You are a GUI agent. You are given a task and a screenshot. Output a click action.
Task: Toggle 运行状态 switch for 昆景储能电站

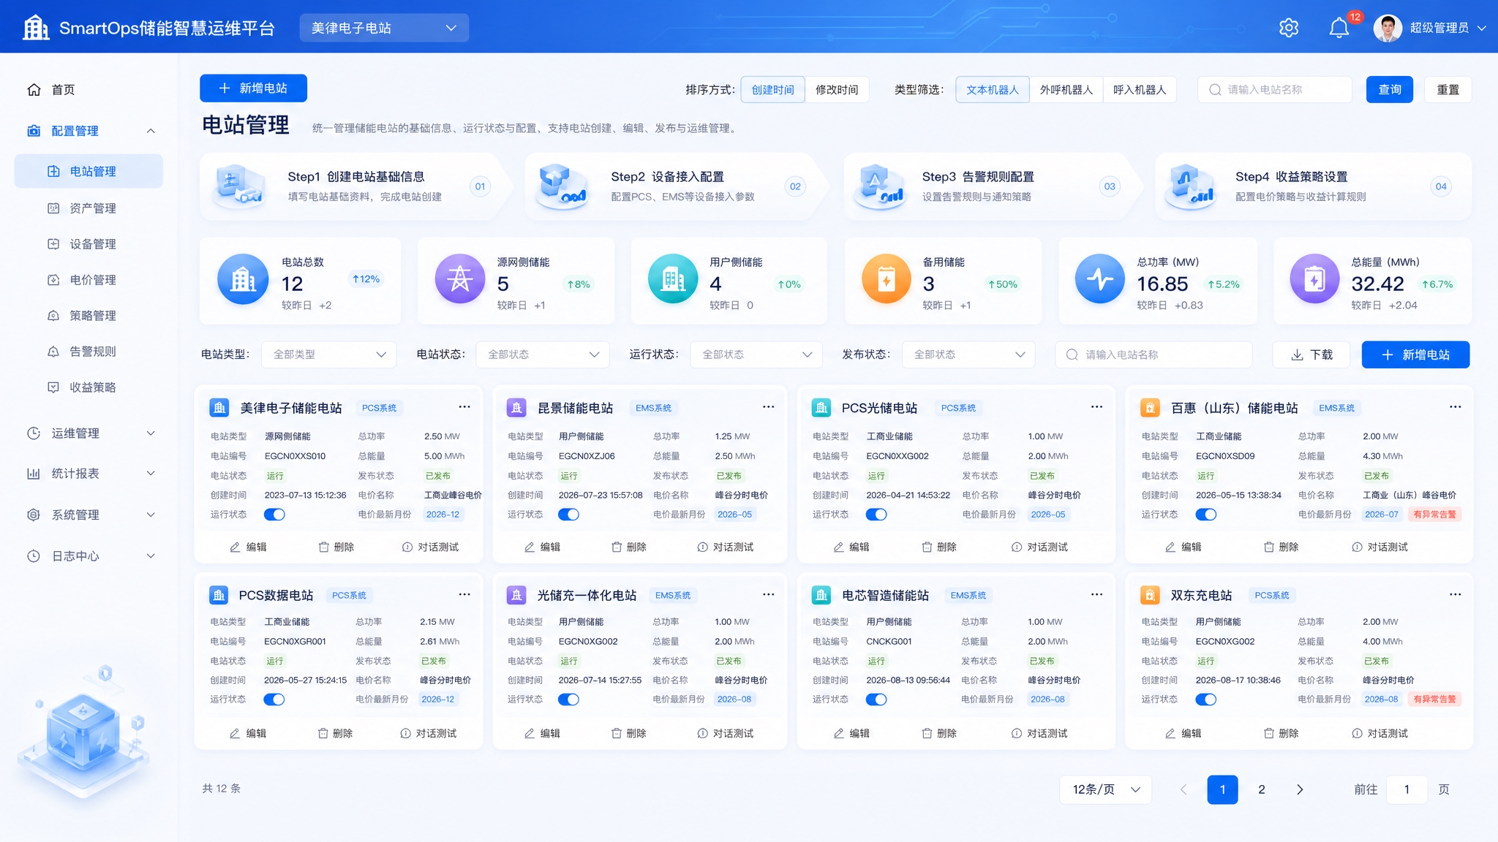[568, 515]
